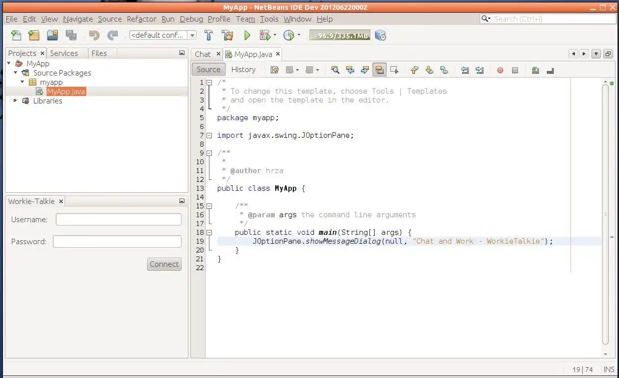Click the Find Selection magnifier icon
619x378 pixels.
[x=335, y=70]
